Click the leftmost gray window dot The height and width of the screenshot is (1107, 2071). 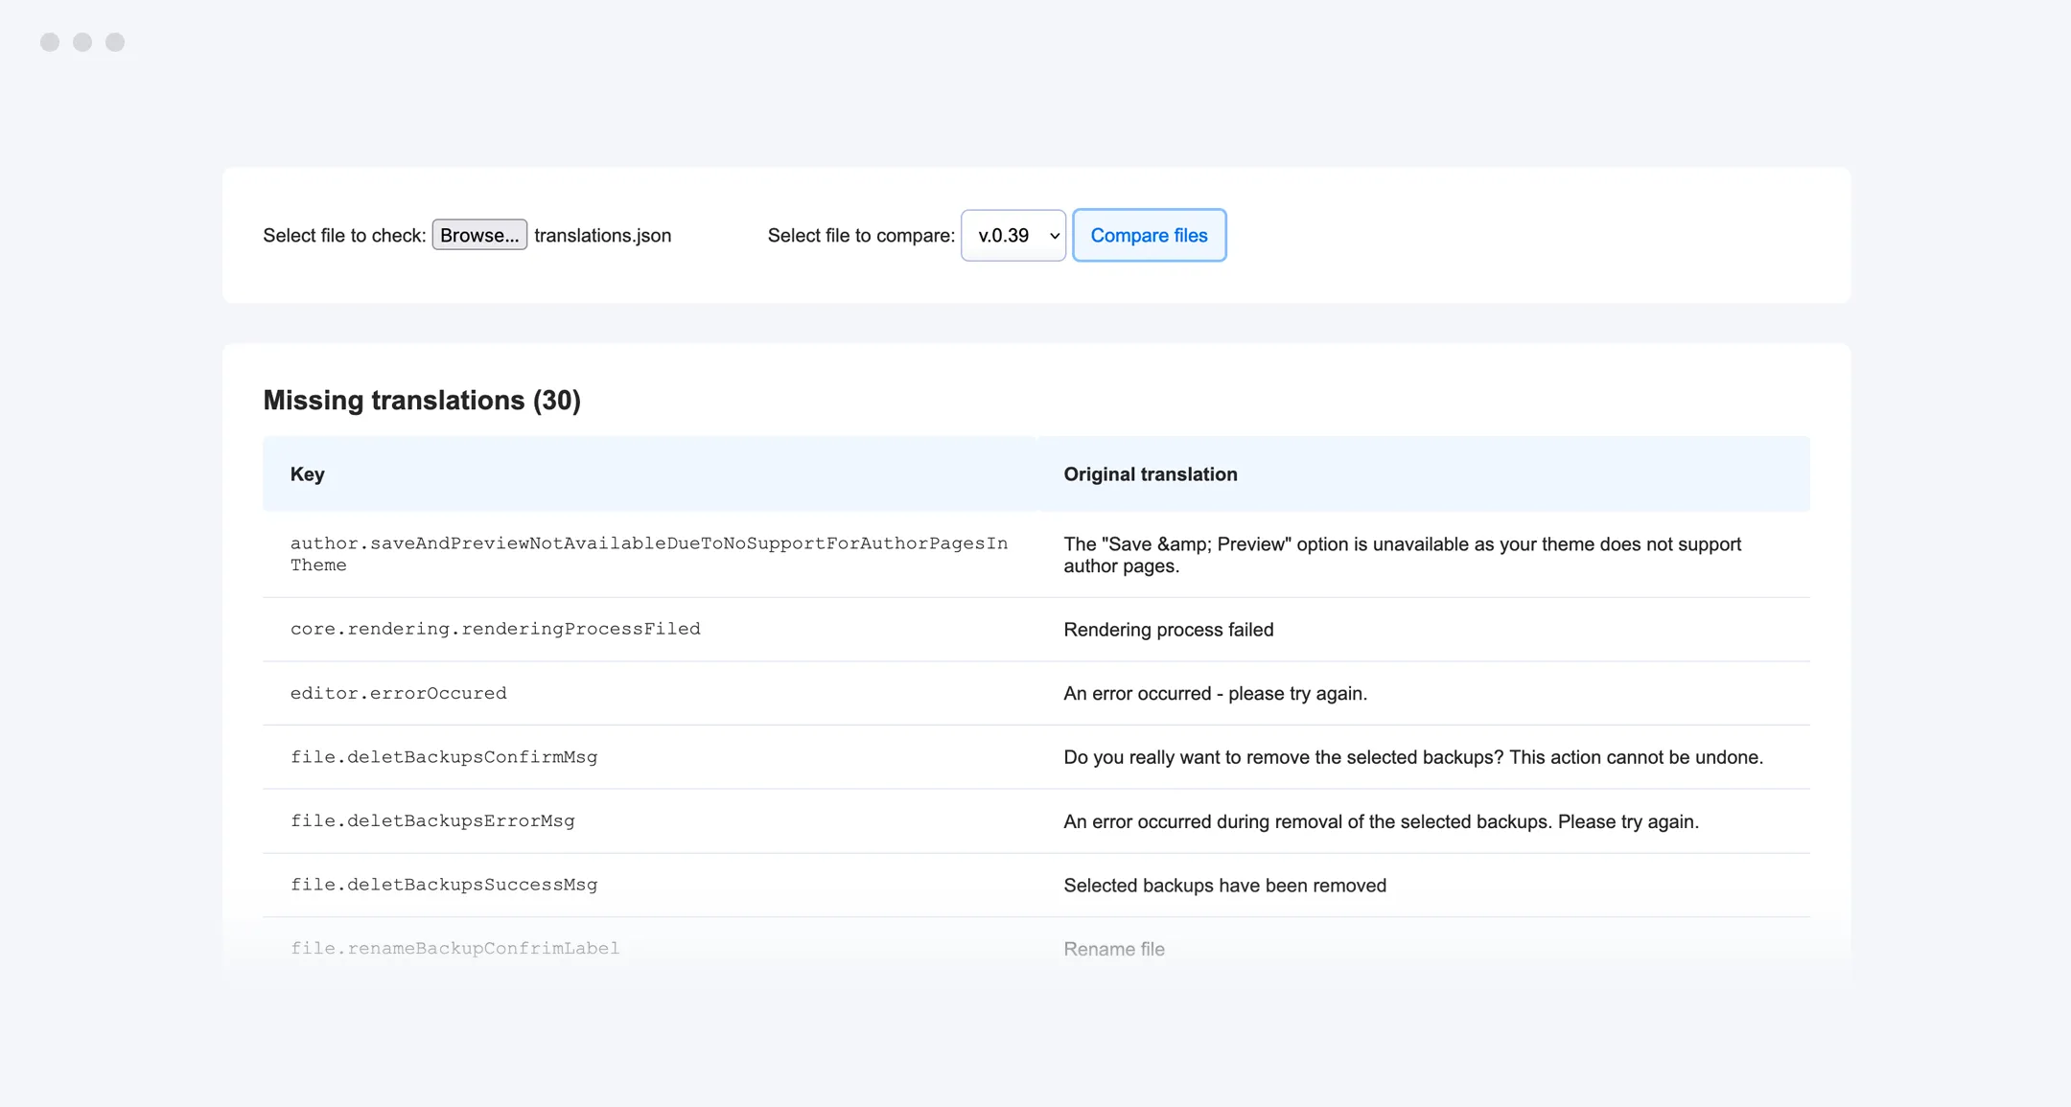50,42
